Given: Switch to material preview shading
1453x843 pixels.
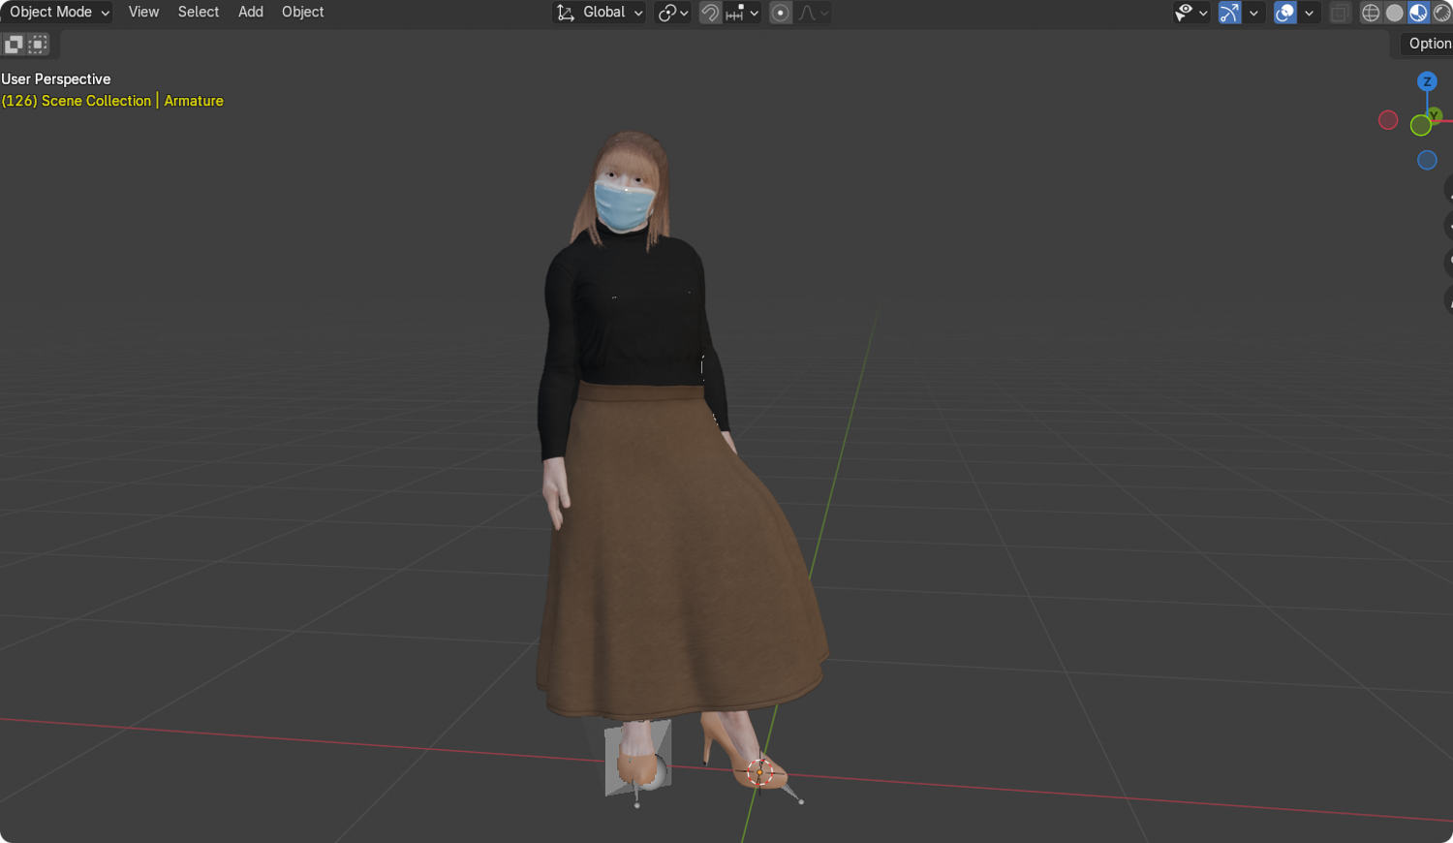Looking at the screenshot, I should click(1418, 13).
